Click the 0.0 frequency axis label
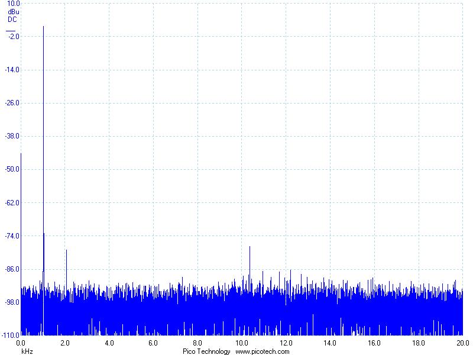The height and width of the screenshot is (355, 473). (21, 343)
